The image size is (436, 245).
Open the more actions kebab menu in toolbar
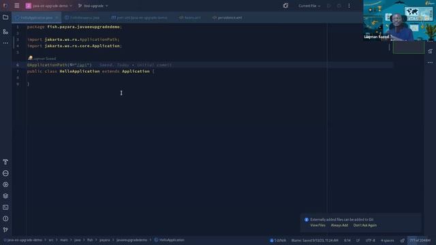[349, 6]
